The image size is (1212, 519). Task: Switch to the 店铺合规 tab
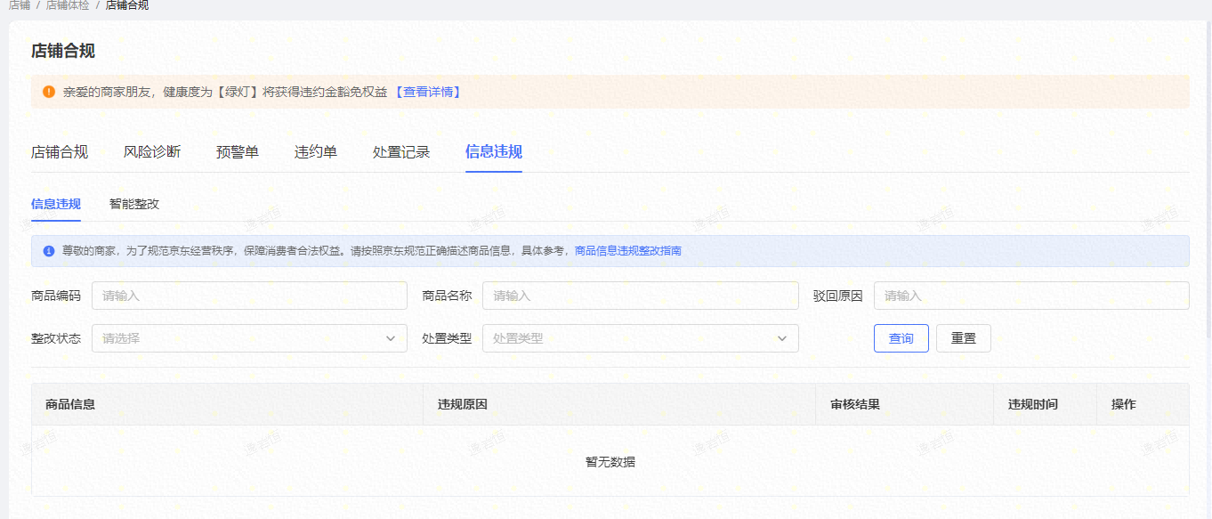tap(60, 152)
